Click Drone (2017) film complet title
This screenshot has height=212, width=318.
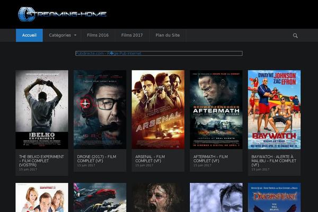96,158
